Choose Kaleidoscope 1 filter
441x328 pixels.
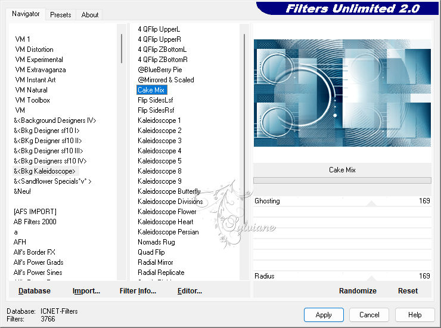click(159, 120)
